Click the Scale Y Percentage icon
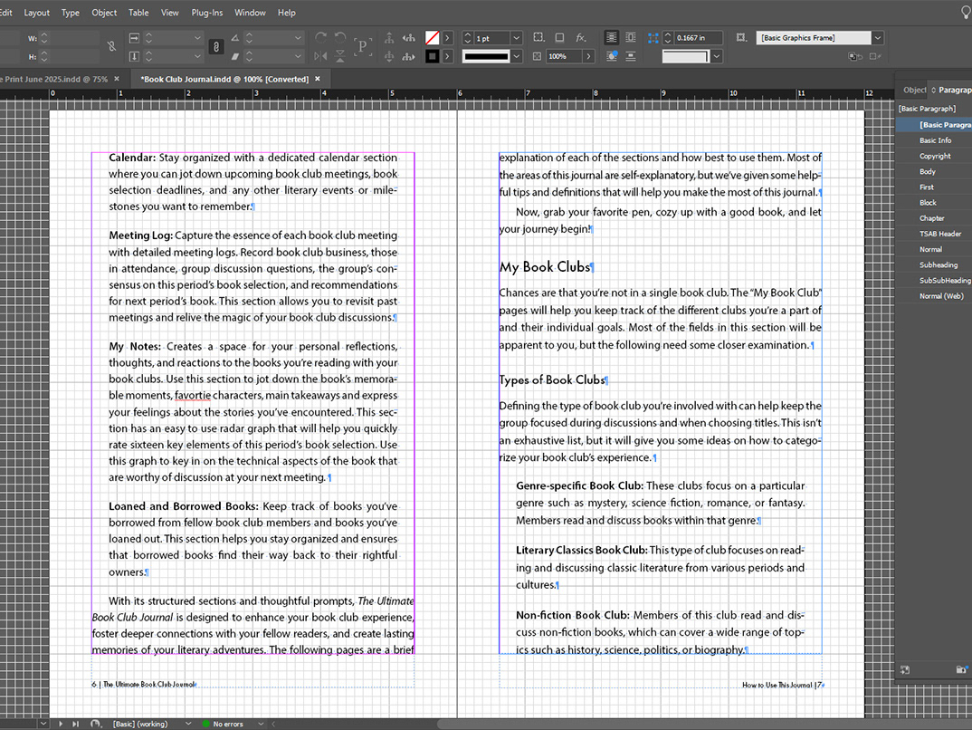The height and width of the screenshot is (730, 972). pos(134,56)
